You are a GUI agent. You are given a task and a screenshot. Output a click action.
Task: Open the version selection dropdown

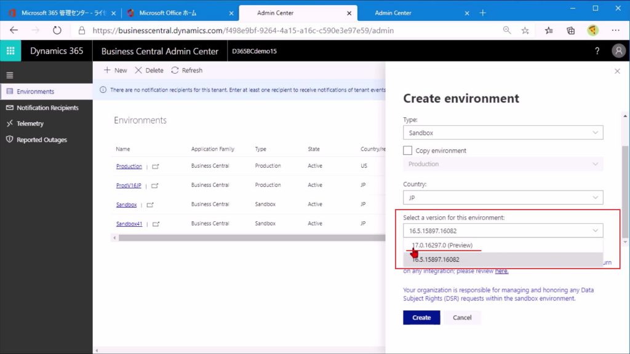click(503, 231)
